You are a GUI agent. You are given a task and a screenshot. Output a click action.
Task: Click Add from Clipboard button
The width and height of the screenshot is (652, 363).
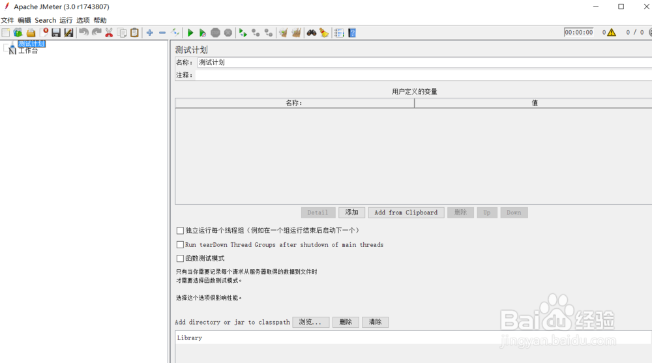[x=406, y=212]
